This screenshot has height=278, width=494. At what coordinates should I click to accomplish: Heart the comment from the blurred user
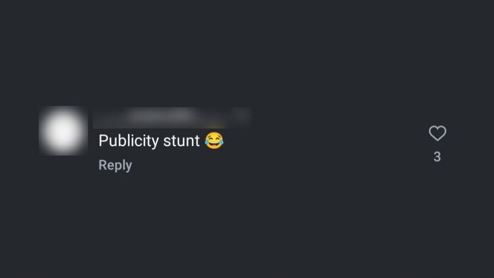coord(437,133)
